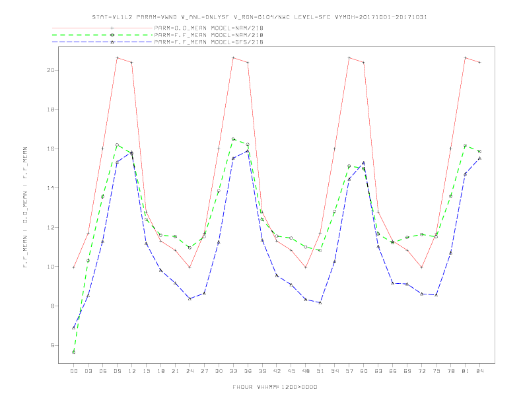Click x-axis forecast hour label 09
The height and width of the screenshot is (404, 523).
click(x=117, y=371)
